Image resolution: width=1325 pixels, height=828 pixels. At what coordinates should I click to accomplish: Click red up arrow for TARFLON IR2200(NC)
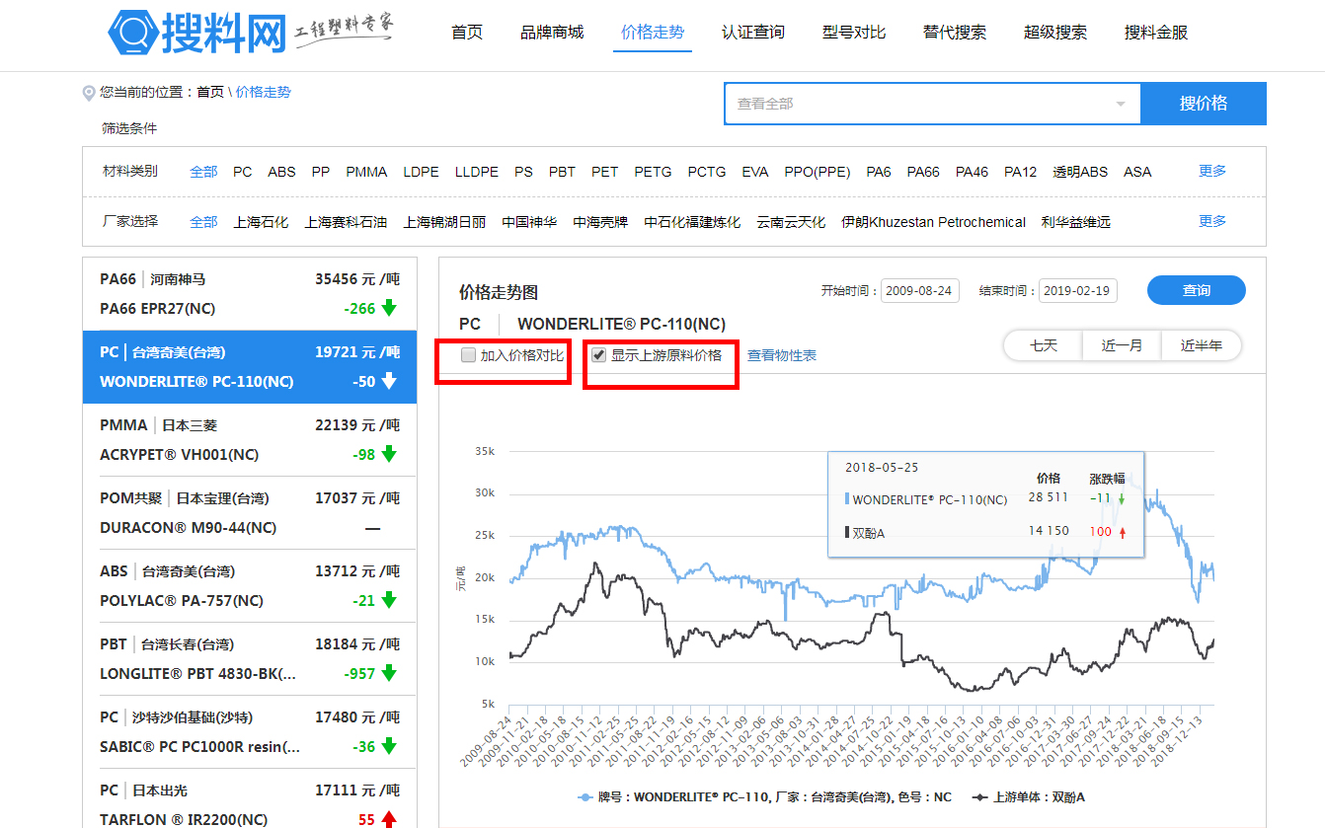point(389,819)
